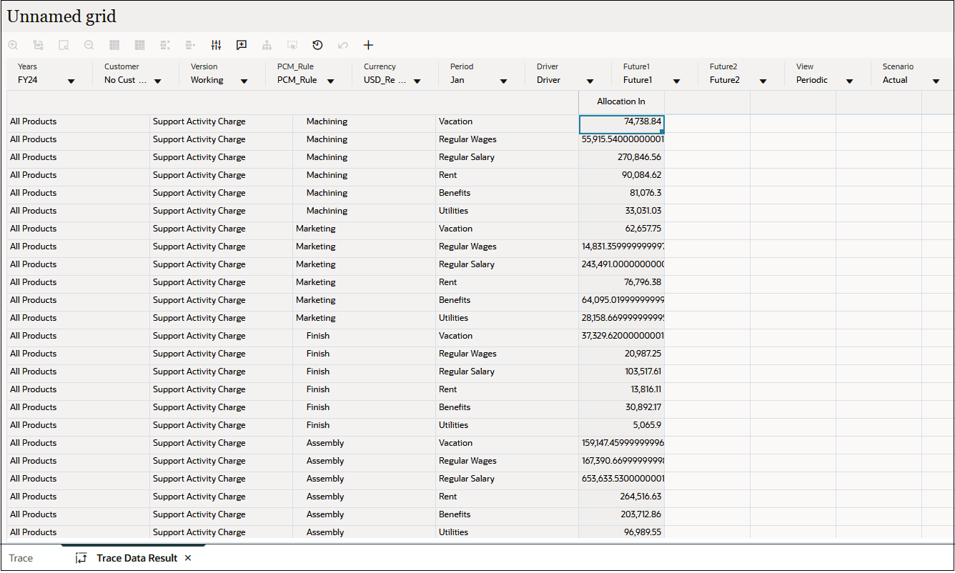The height and width of the screenshot is (573, 955).
Task: Expand the Period Jan selector
Action: pyautogui.click(x=504, y=81)
